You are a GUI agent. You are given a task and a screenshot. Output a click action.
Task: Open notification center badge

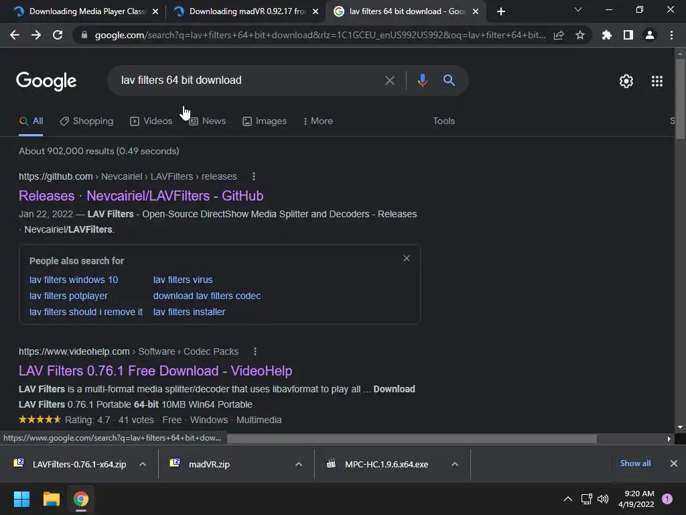[667, 499]
